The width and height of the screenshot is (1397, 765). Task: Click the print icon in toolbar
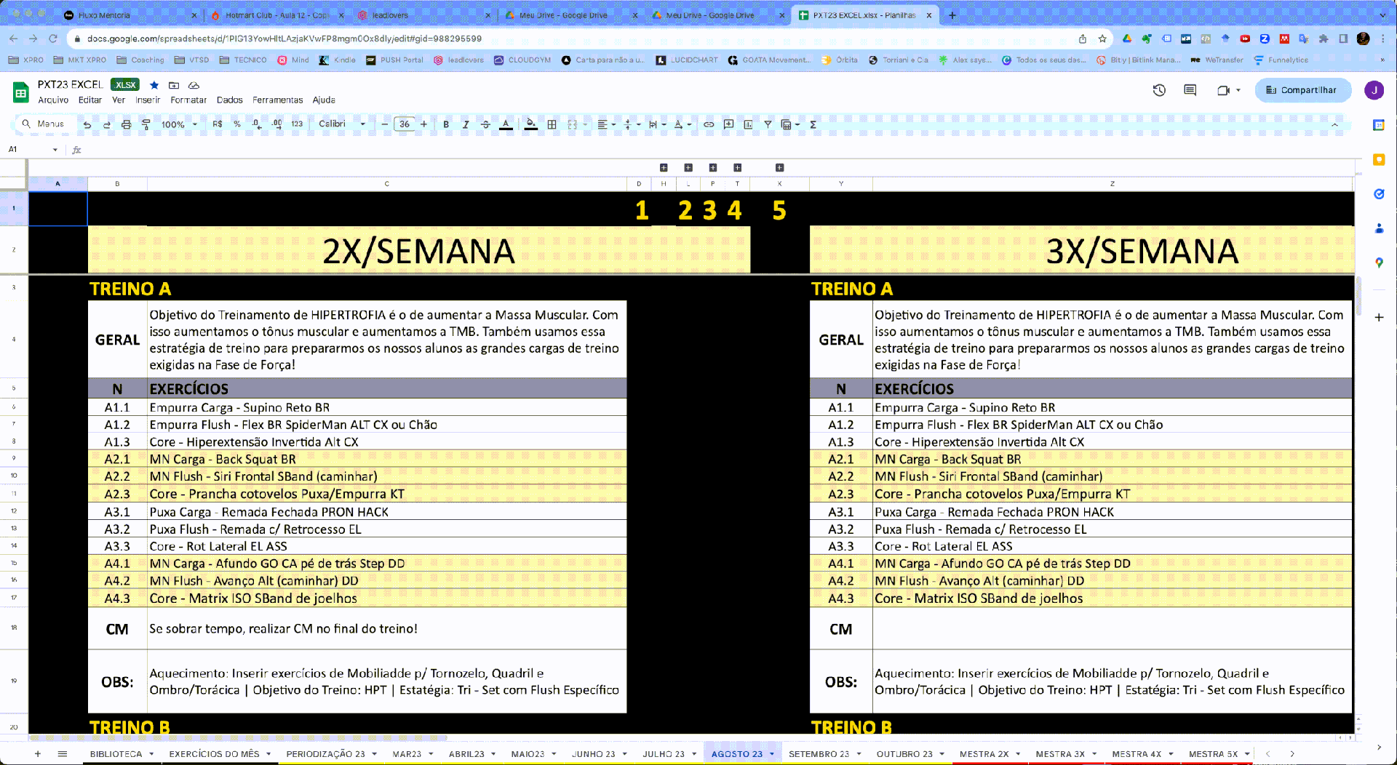(x=126, y=124)
